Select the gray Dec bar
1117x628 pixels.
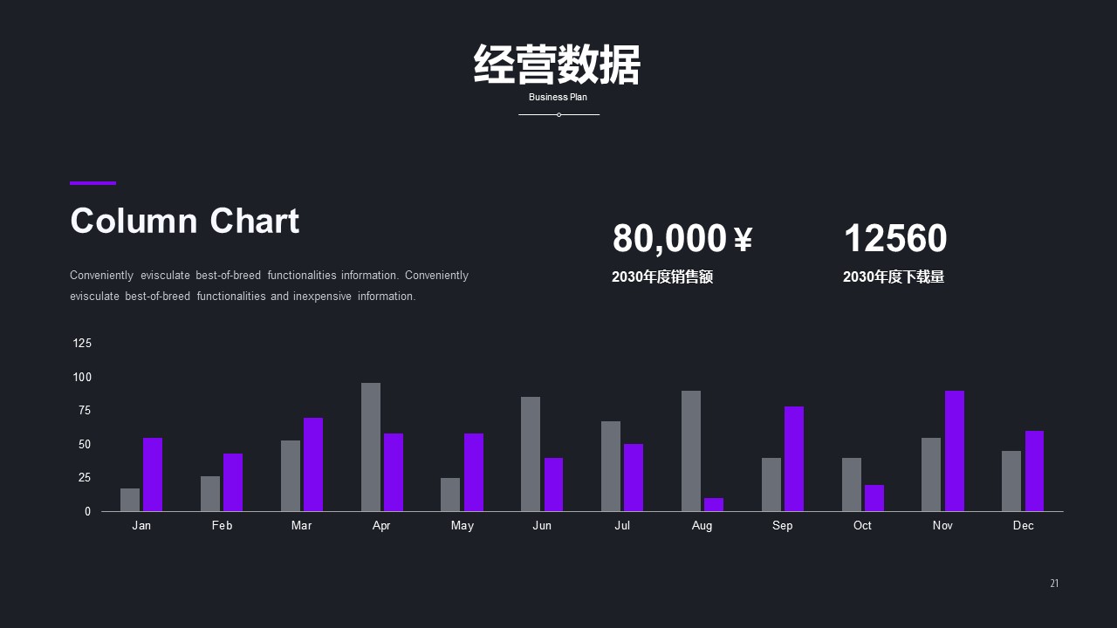click(1011, 481)
